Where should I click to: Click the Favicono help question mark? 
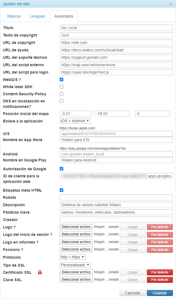click(22, 250)
